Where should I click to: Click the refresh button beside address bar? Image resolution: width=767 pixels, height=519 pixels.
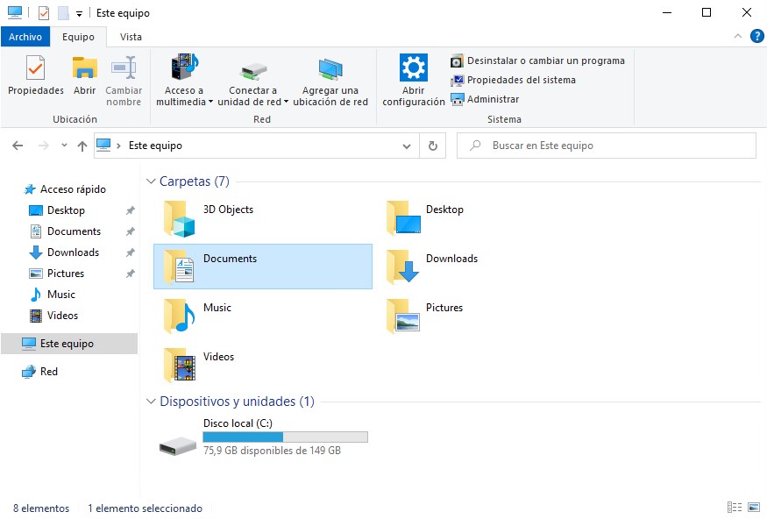click(432, 146)
